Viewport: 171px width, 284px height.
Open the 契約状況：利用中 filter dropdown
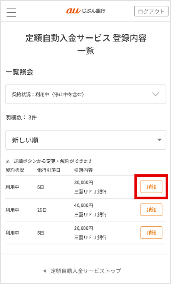click(85, 94)
